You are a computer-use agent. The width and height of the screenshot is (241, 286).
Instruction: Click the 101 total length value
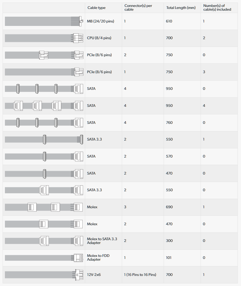[169, 258]
